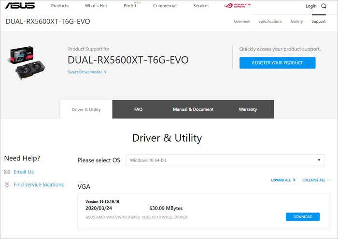The image size is (338, 239).
Task: Click the Email Us link
Action: click(24, 172)
